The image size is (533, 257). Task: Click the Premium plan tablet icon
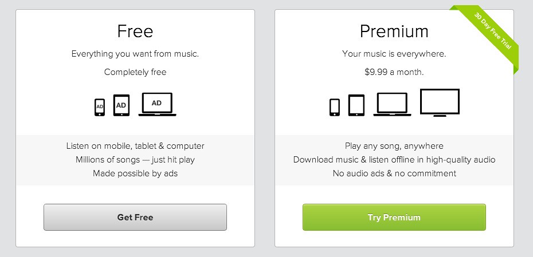(x=356, y=105)
